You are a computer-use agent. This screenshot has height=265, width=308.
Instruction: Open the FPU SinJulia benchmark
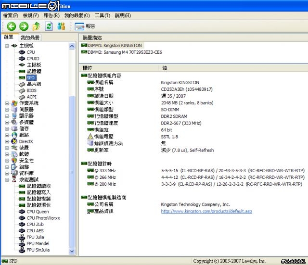point(38,250)
